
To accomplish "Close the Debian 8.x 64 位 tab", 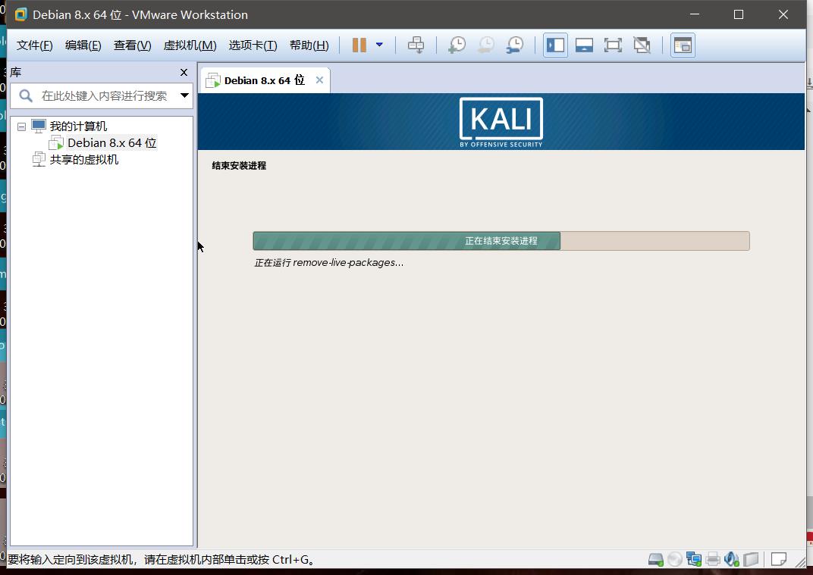I will coord(319,80).
